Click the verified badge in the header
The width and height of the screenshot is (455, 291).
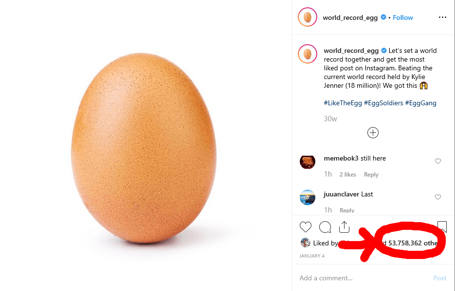click(383, 17)
